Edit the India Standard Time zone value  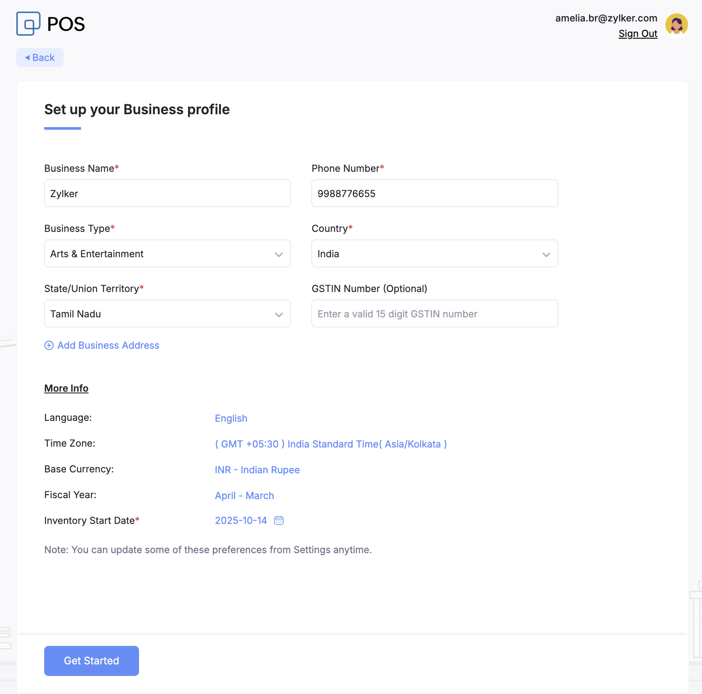coord(330,444)
